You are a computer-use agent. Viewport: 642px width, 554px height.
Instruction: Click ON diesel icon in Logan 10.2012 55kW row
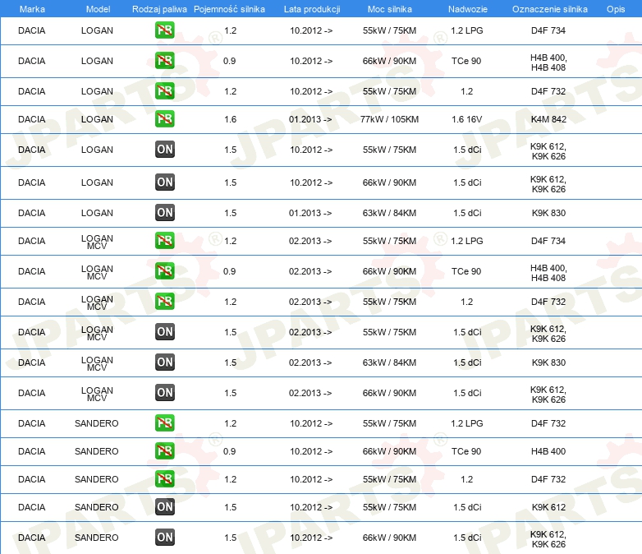(x=164, y=150)
